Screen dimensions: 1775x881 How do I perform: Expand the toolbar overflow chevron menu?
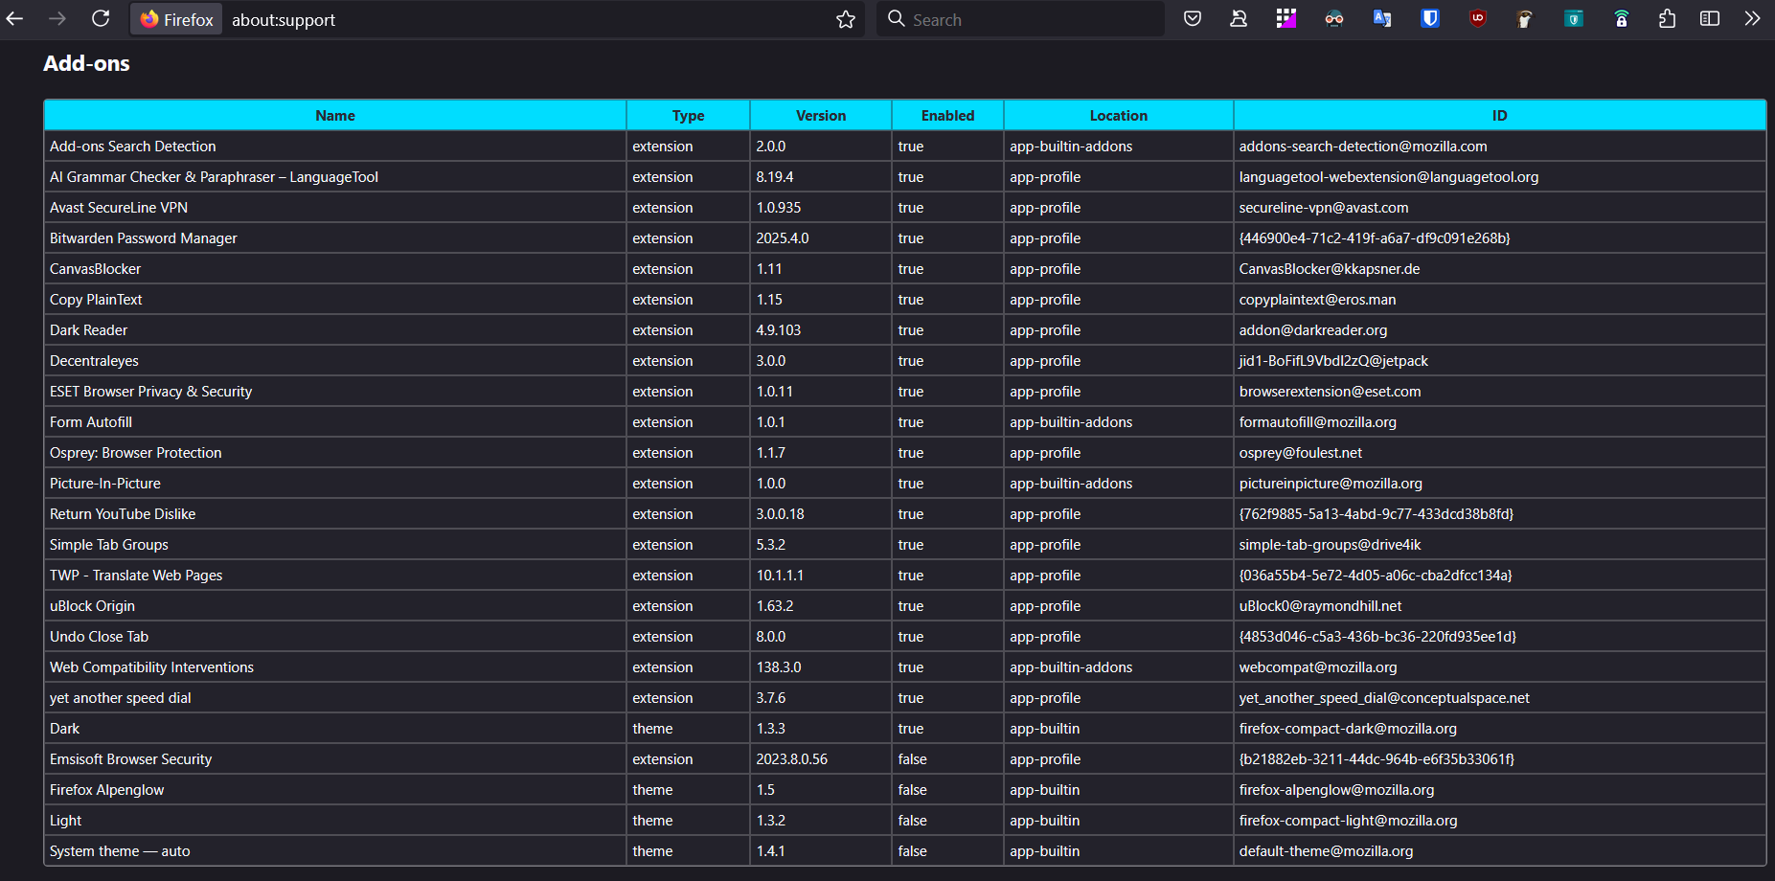(1752, 18)
